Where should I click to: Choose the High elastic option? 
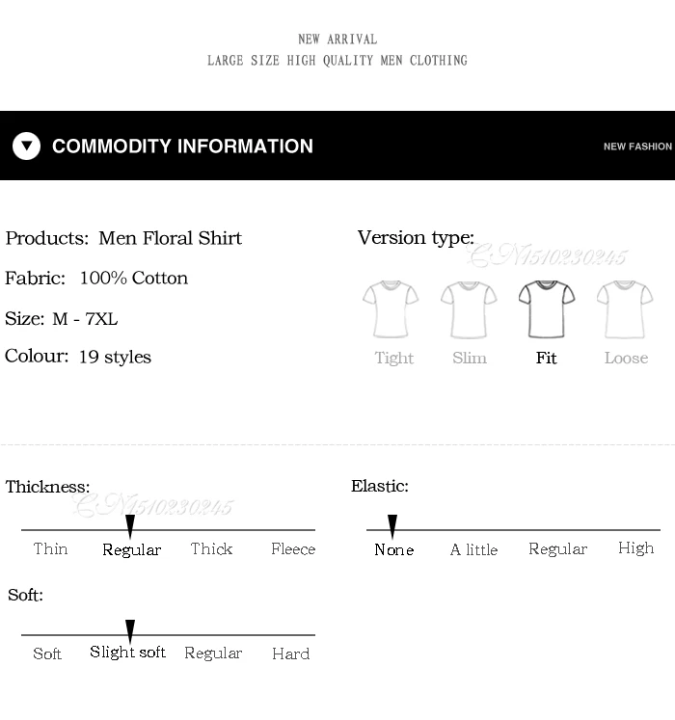coord(635,548)
